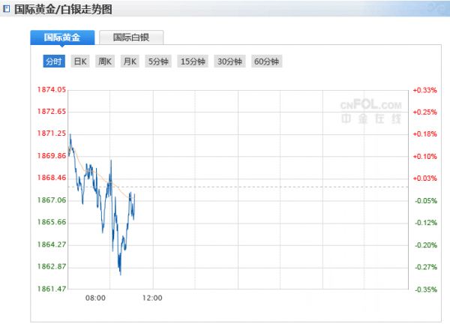Click the 1874.05 price label
Screen dimensions: 450x330
(x=52, y=89)
